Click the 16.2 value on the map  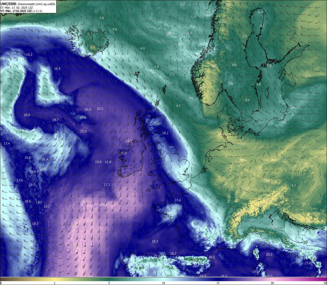(29, 54)
